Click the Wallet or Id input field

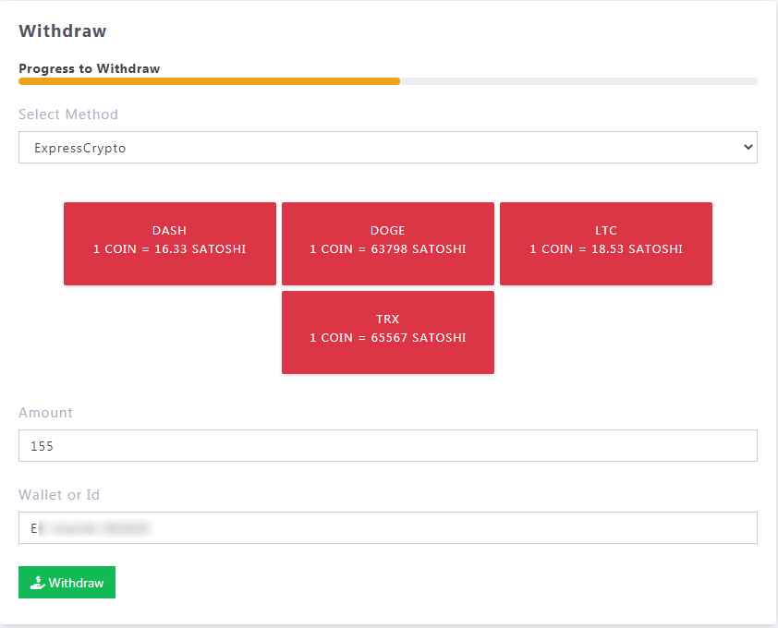click(387, 528)
